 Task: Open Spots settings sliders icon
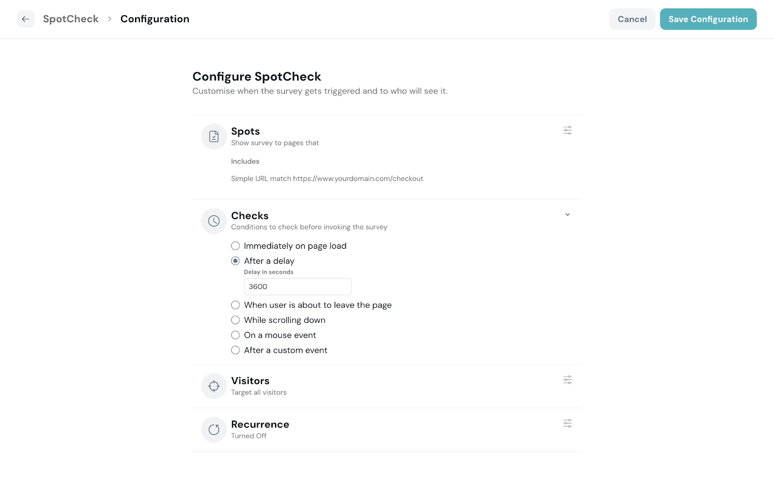click(567, 130)
